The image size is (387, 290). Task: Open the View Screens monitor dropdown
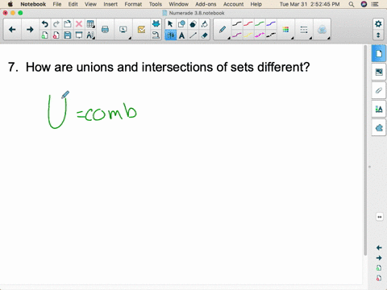tap(123, 30)
